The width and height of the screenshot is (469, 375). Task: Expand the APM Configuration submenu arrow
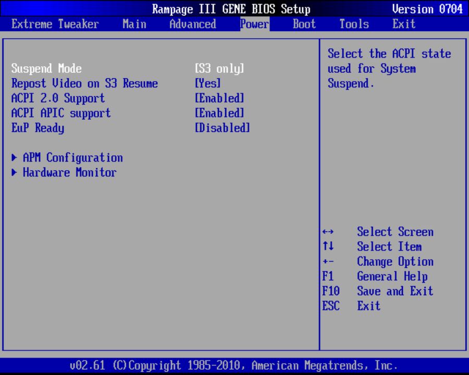14,158
